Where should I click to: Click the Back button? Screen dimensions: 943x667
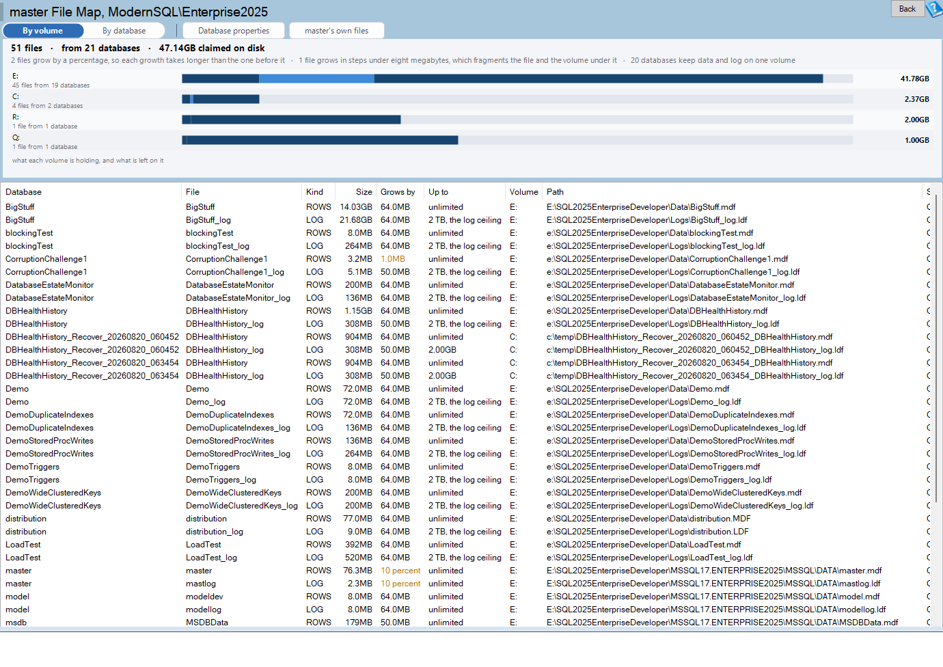pos(907,9)
